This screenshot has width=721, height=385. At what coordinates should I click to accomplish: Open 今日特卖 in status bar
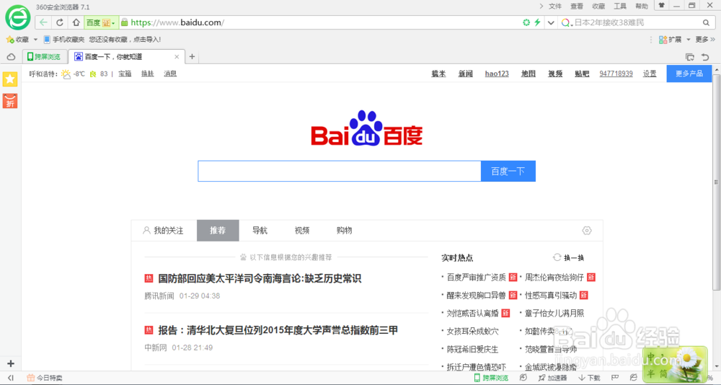(x=45, y=378)
